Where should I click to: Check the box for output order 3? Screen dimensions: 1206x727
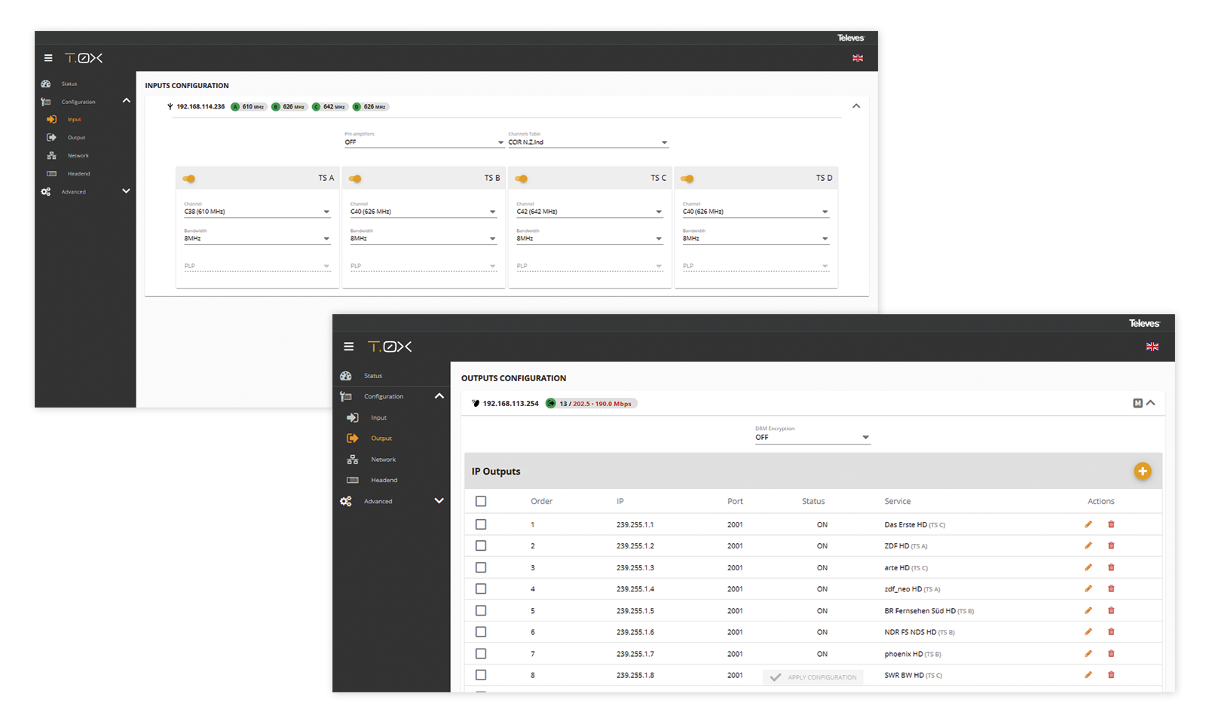tap(481, 567)
